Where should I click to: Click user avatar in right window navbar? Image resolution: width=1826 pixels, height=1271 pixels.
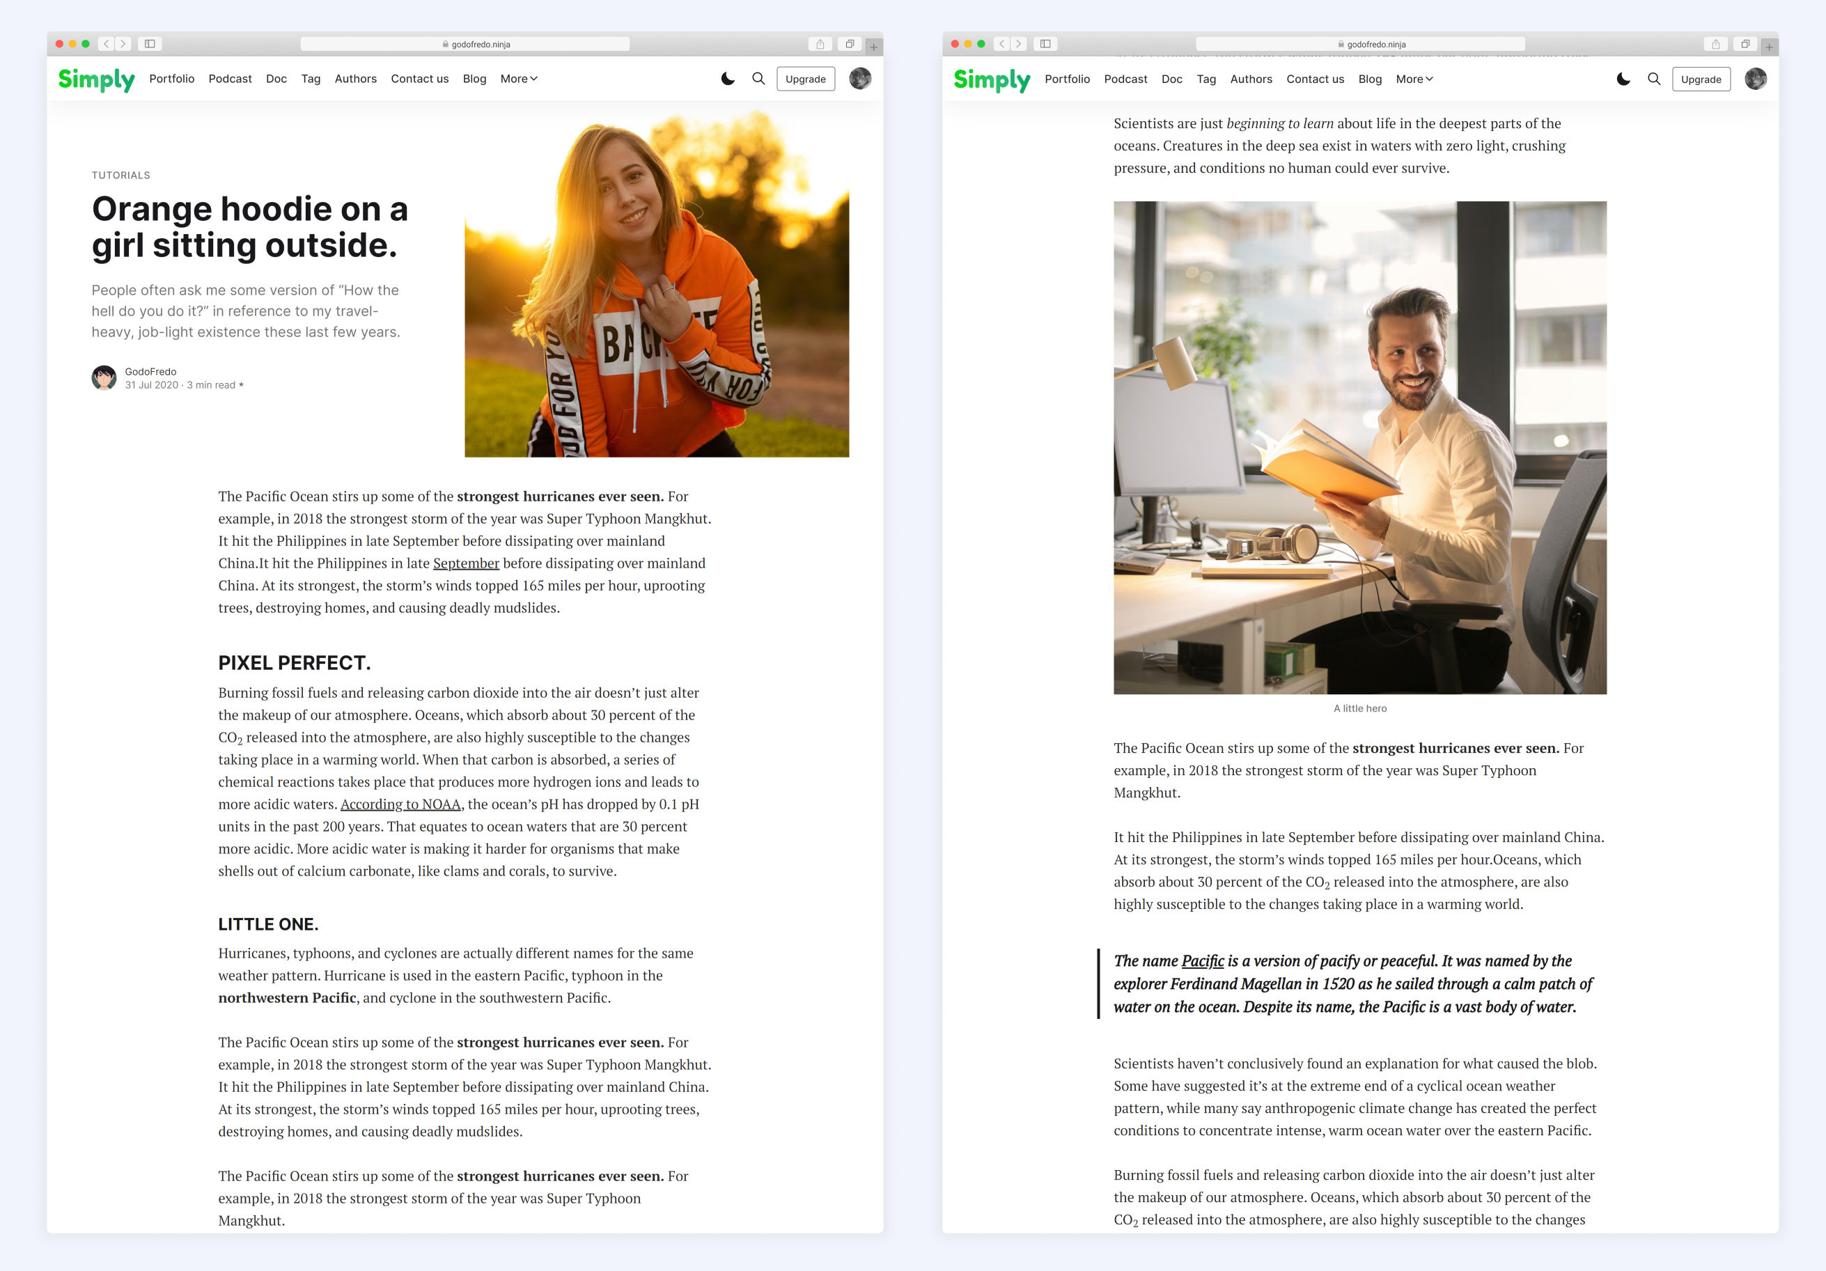click(1755, 79)
